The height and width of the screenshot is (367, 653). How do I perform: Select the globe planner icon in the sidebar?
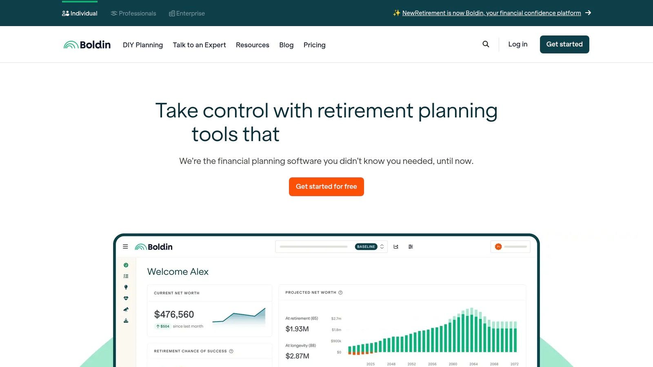pyautogui.click(x=126, y=265)
